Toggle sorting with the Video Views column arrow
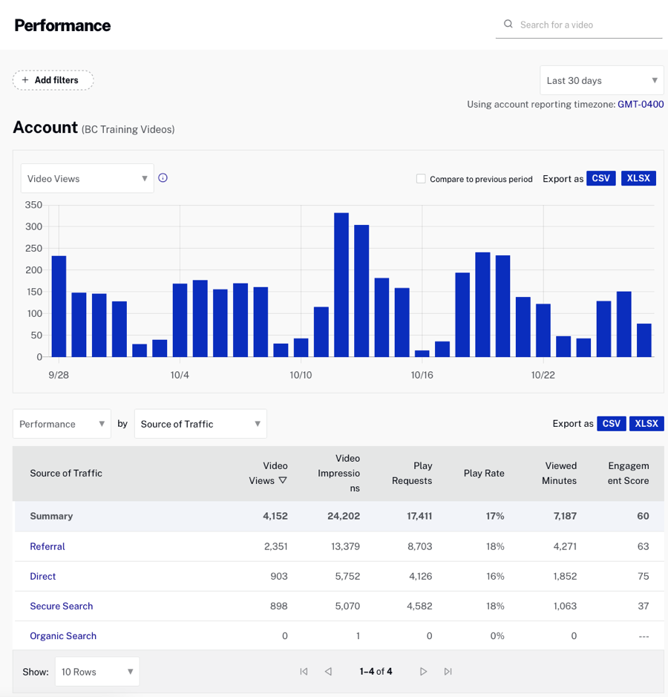 (x=284, y=481)
